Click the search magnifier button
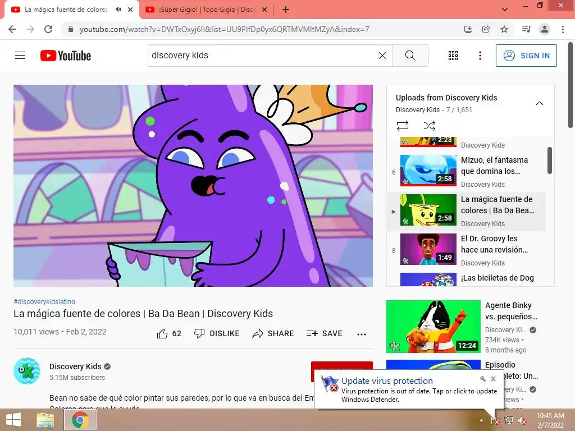 (x=410, y=56)
